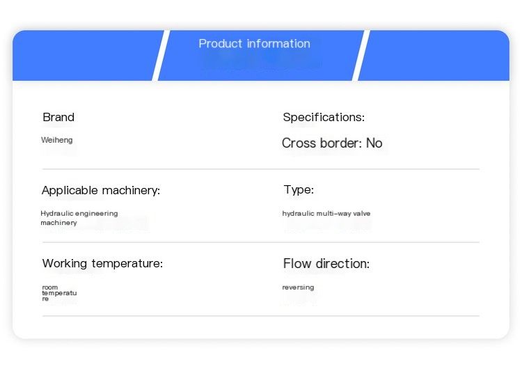Click the center blue header panel
522x369 pixels.
[x=261, y=55]
